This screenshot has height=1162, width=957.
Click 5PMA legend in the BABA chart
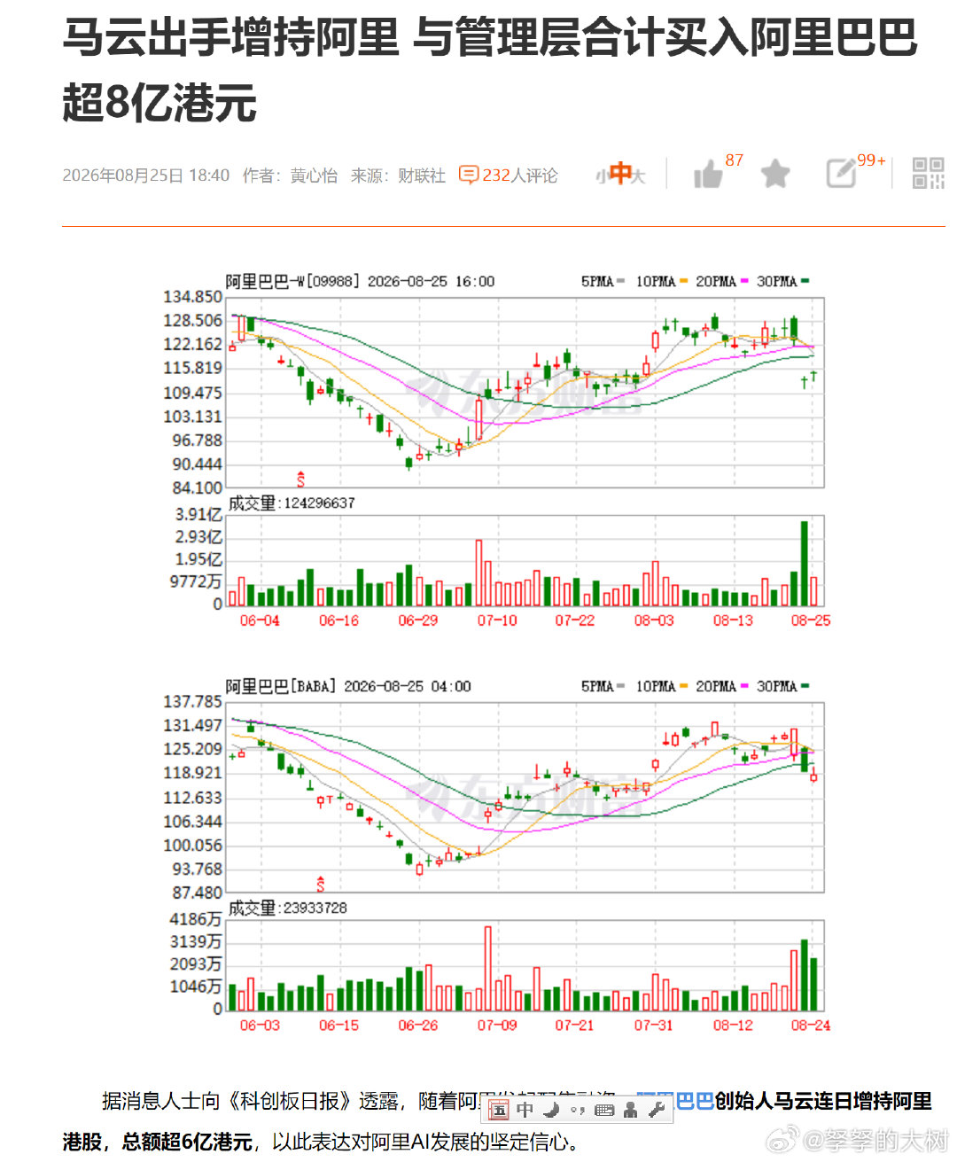603,686
